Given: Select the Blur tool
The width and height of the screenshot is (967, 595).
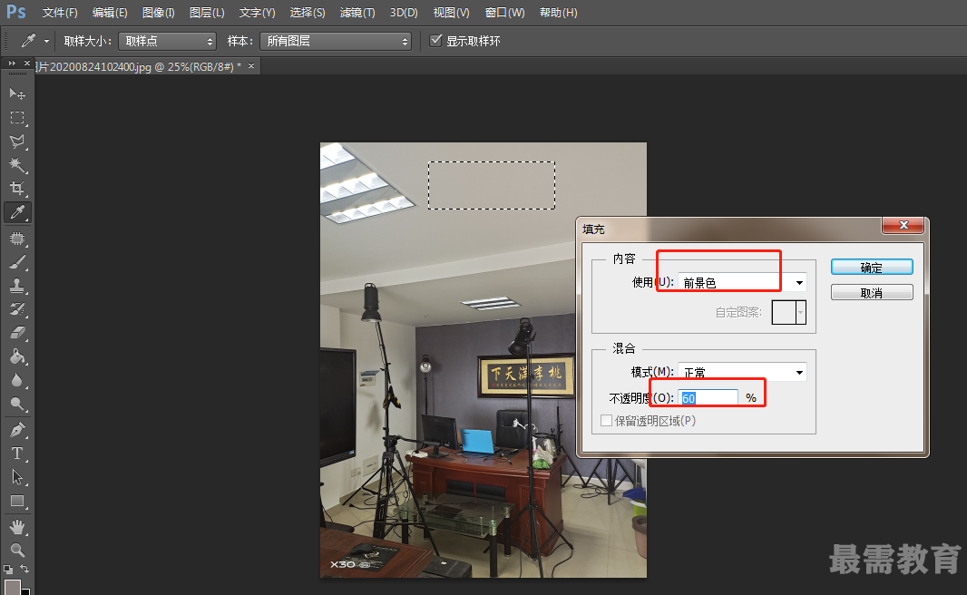Looking at the screenshot, I should (x=17, y=380).
